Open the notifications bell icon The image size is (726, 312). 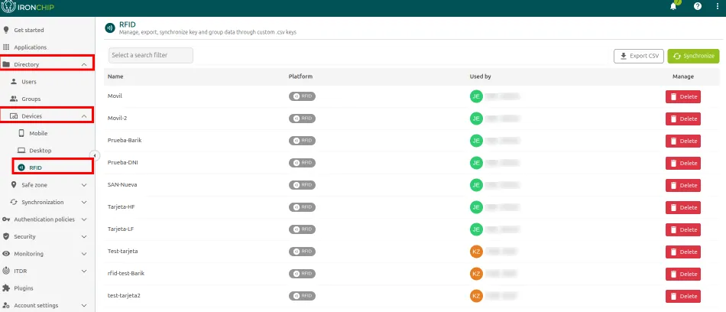coord(673,6)
